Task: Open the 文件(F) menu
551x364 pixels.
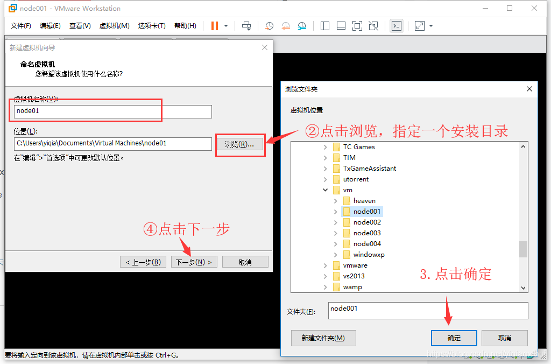Action: pyautogui.click(x=21, y=26)
